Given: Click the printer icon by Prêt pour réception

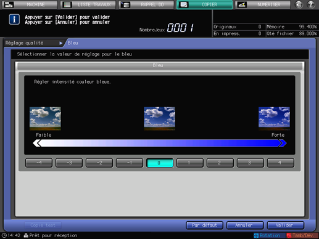Looking at the screenshot, I should click(26, 235).
